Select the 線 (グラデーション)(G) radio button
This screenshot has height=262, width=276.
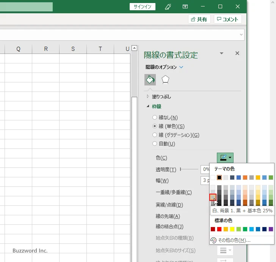(155, 135)
